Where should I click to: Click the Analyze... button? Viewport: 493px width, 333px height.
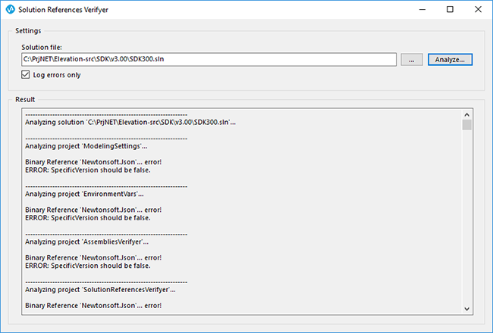(450, 60)
